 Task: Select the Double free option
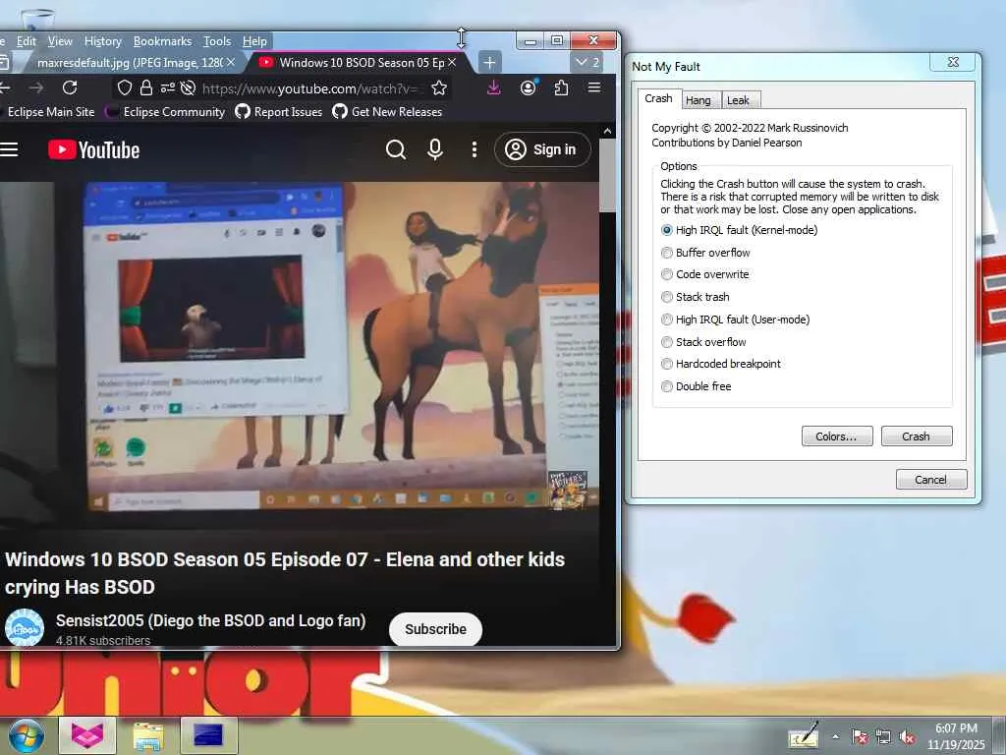click(697, 385)
